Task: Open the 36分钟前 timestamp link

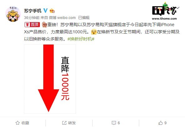Action: [x=32, y=18]
